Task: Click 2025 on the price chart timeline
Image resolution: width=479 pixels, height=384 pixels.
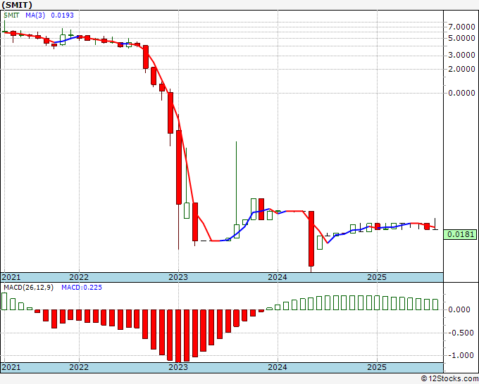Action: pyautogui.click(x=377, y=277)
